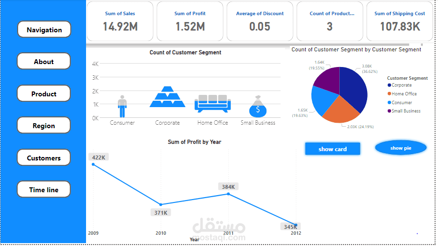
Task: Click the Sum of Sales card
Action: coord(120,21)
